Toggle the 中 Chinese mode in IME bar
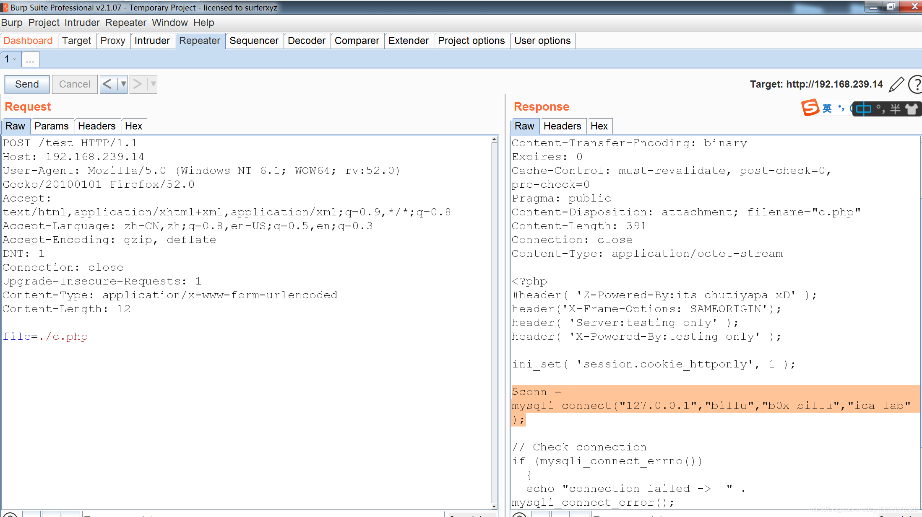Image resolution: width=922 pixels, height=517 pixels. (864, 109)
